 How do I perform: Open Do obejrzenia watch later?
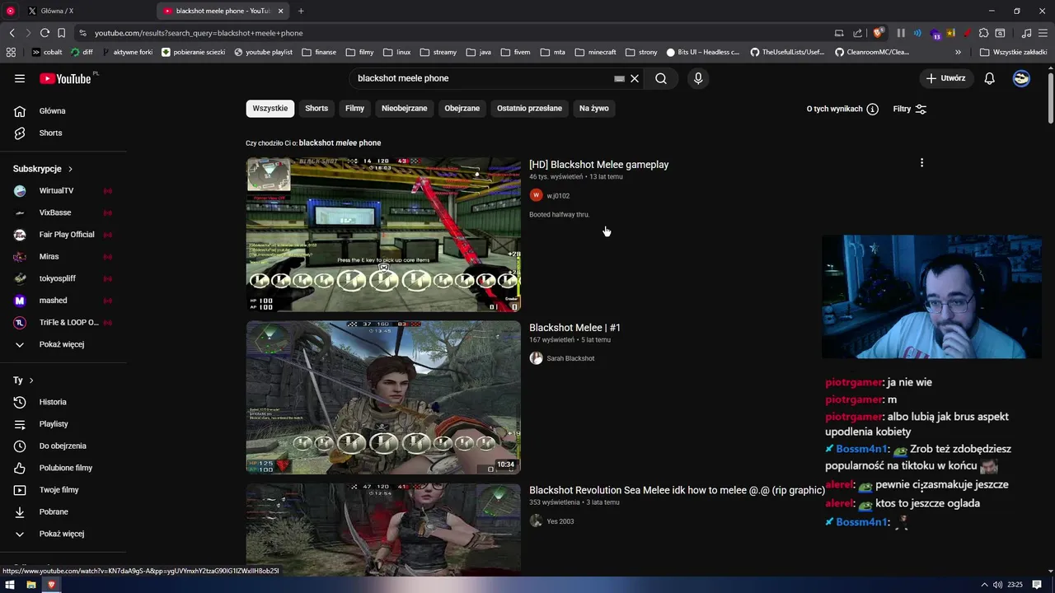coord(63,446)
